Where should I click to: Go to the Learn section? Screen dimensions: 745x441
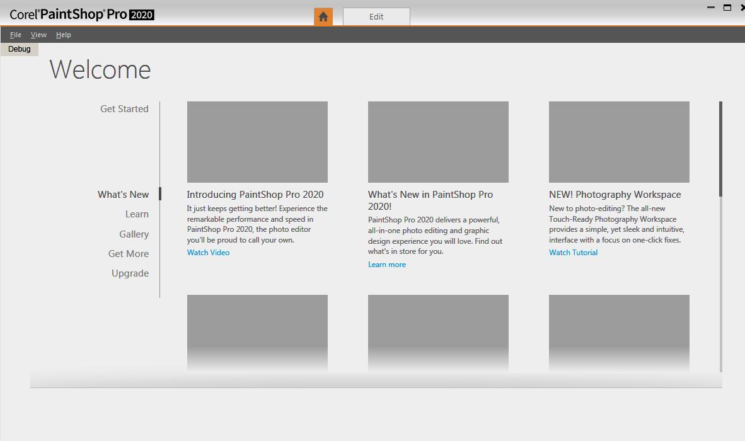pos(137,214)
